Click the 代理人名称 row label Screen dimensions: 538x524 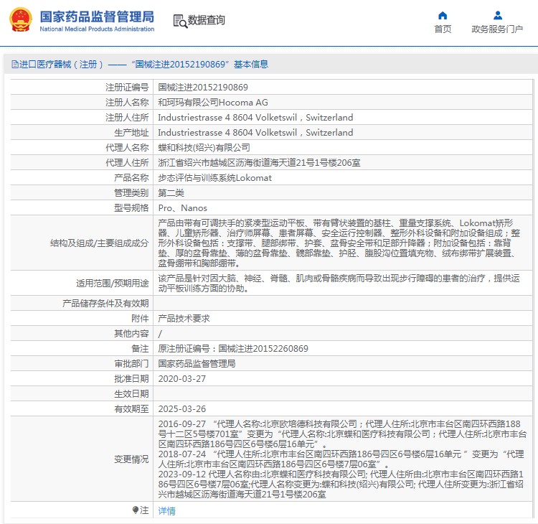[127, 148]
